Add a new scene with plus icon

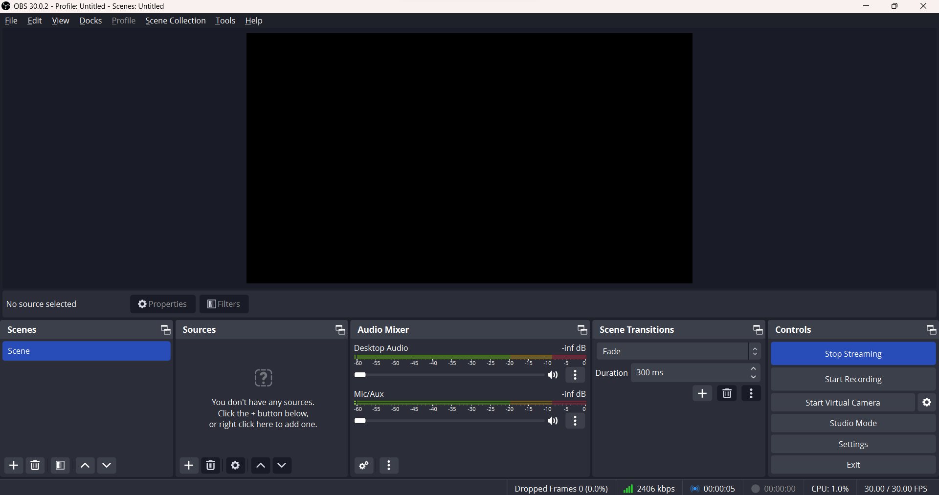pyautogui.click(x=14, y=465)
